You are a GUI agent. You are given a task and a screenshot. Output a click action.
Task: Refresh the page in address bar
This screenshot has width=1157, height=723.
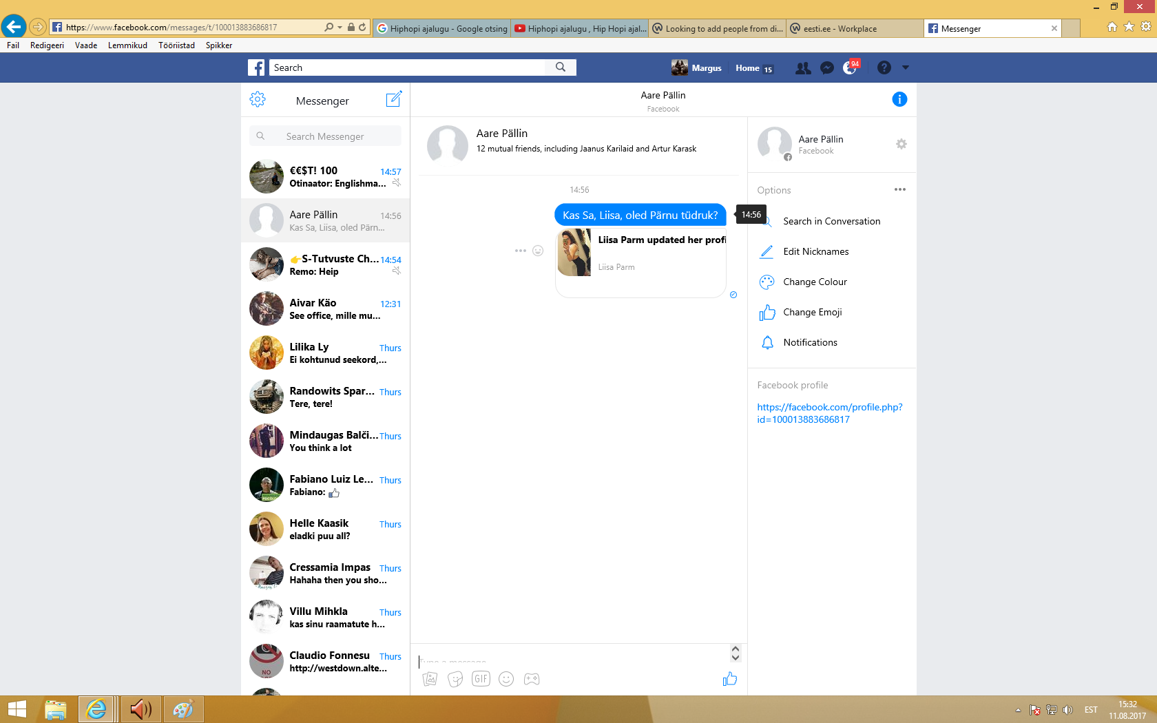(x=362, y=27)
